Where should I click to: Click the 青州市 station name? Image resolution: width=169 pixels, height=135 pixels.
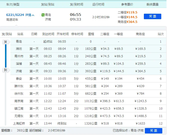19,56
